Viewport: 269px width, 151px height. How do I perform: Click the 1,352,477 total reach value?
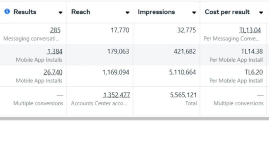[x=116, y=95]
